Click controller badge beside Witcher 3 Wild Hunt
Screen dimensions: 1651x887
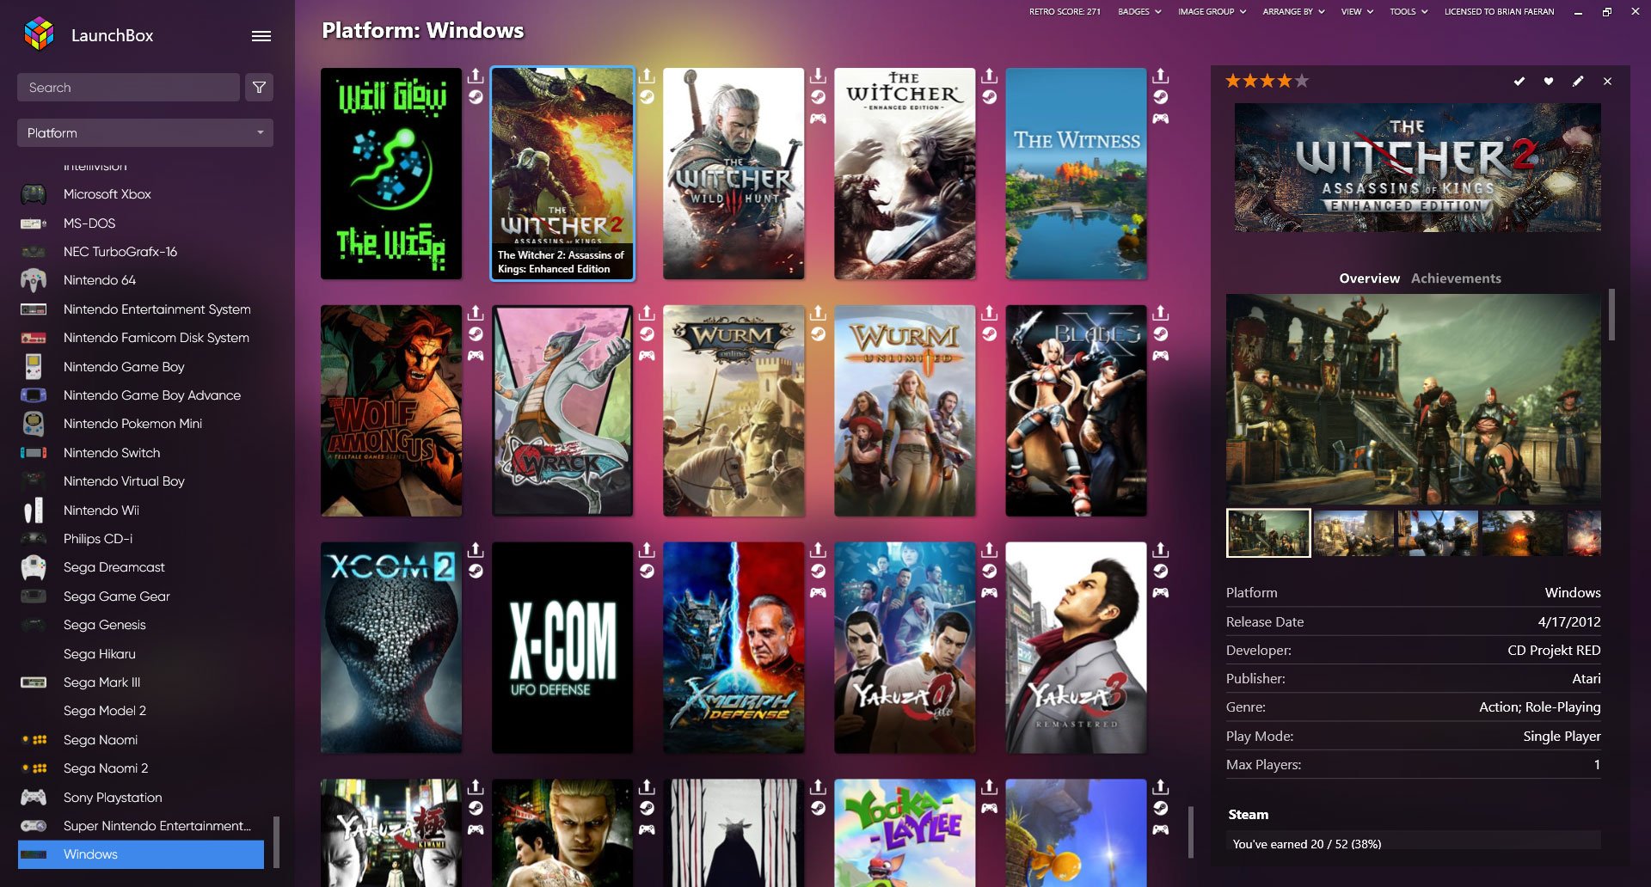[818, 119]
